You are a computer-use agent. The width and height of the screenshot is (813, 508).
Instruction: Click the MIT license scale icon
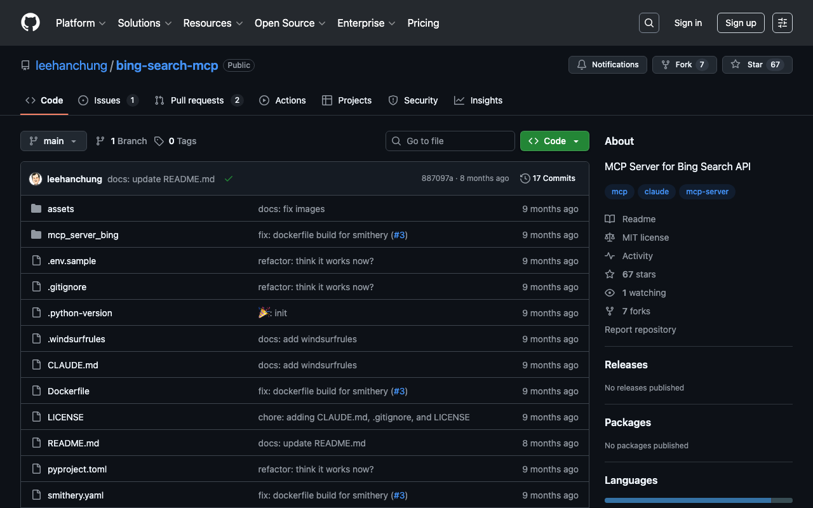click(610, 237)
